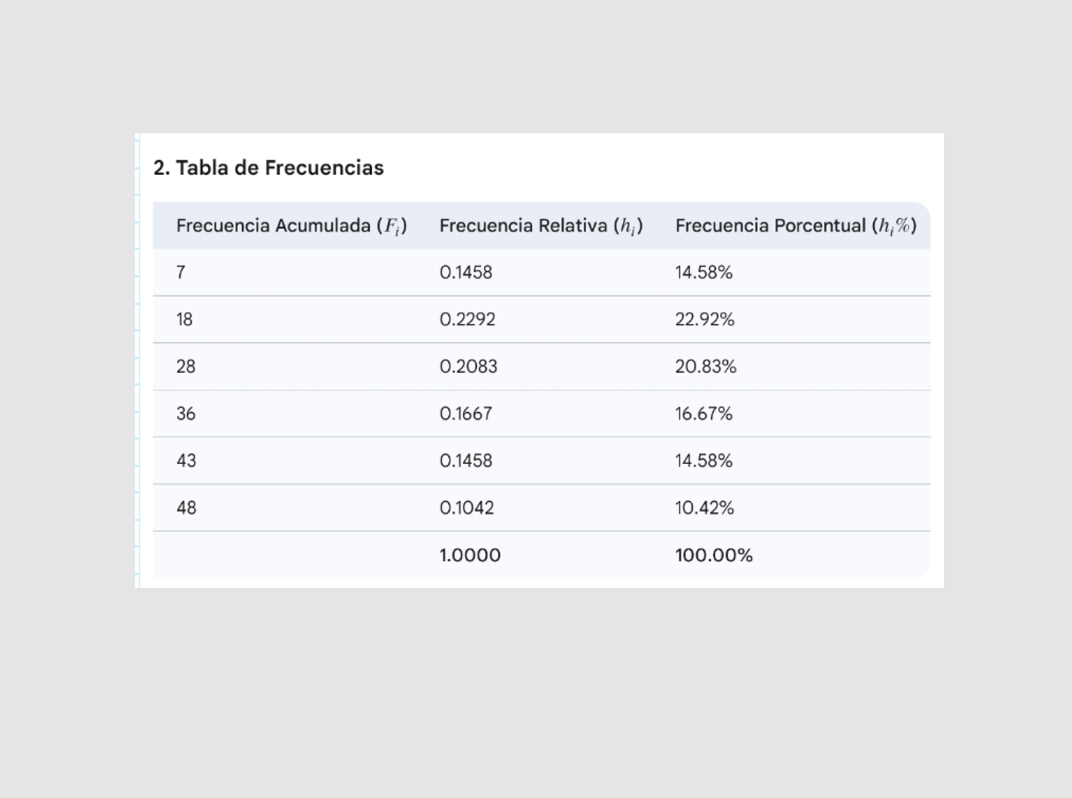Click the cell with accumulated frequency 43
1072x798 pixels.
coord(186,461)
